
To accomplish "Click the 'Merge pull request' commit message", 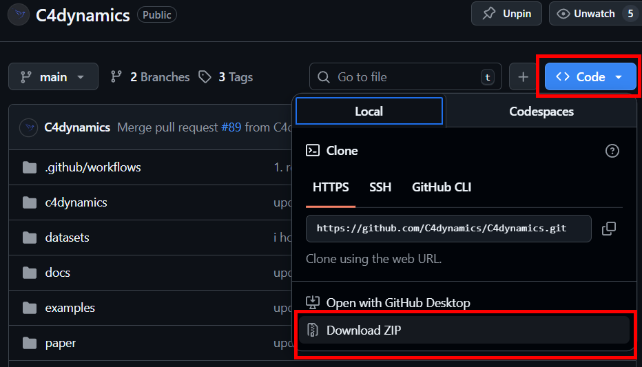I will [x=167, y=127].
